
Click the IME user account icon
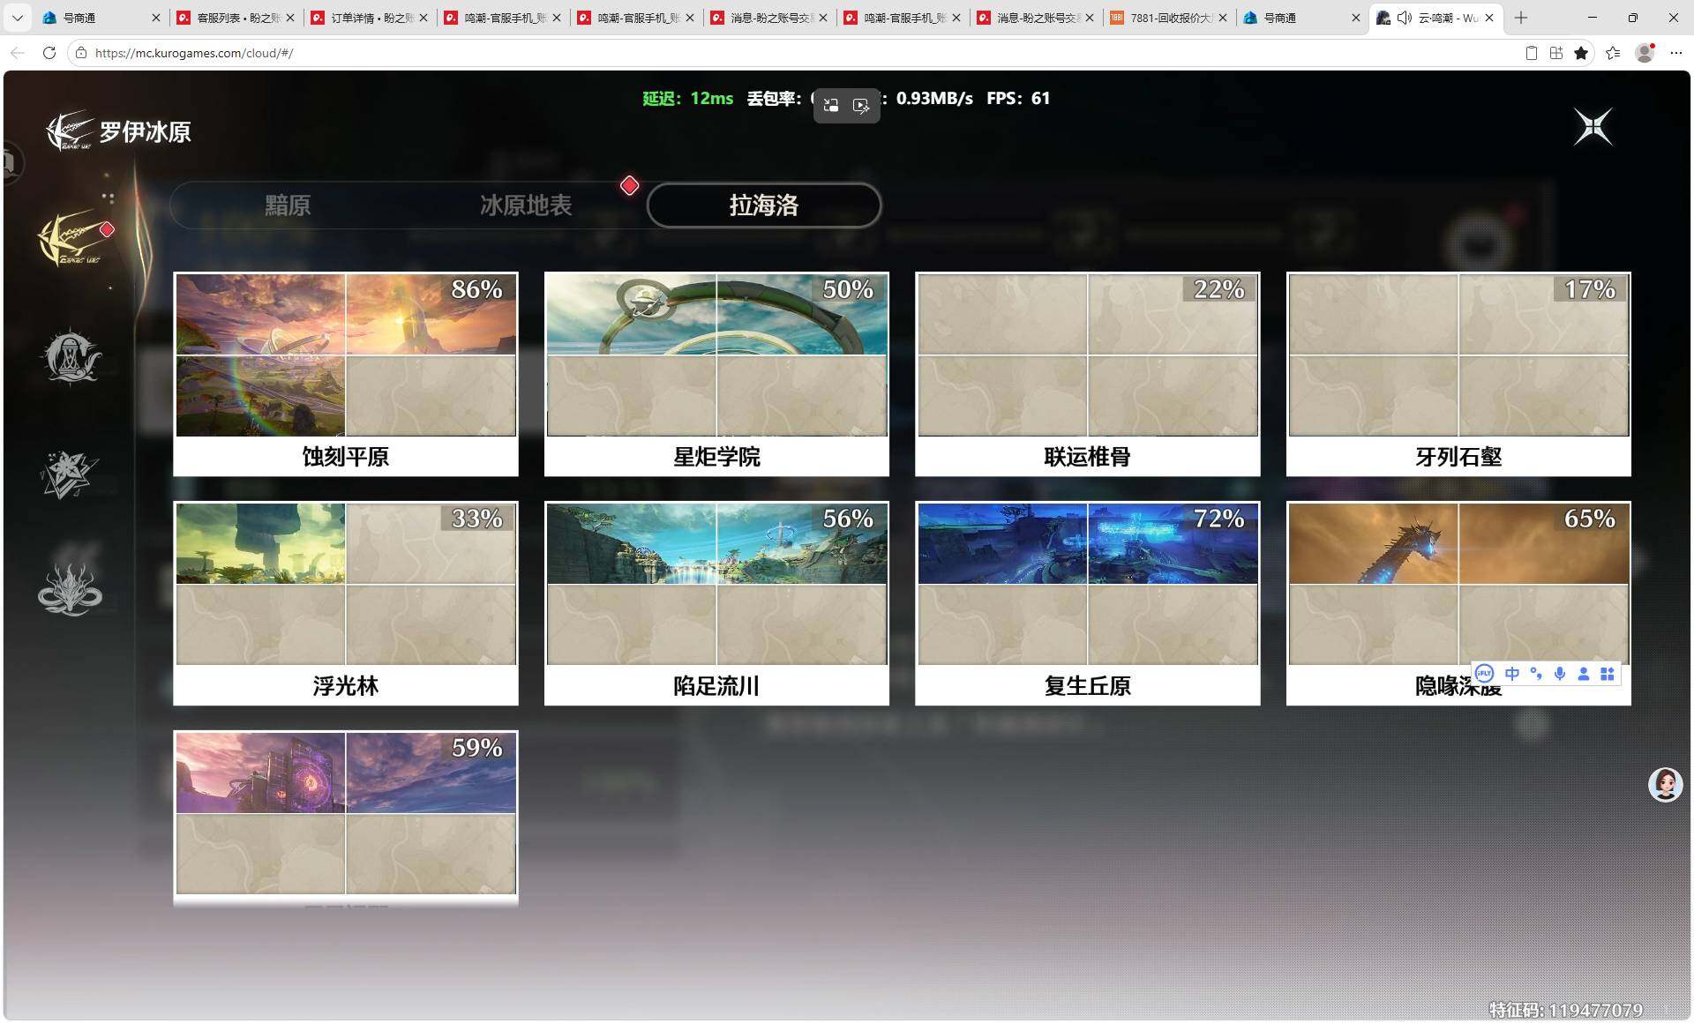tap(1584, 674)
